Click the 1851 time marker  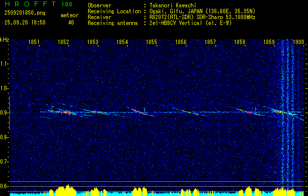[x=34, y=42]
